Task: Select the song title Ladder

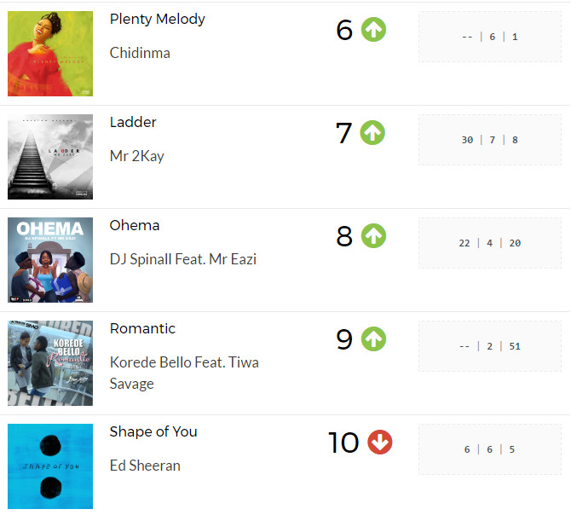Action: [x=133, y=122]
